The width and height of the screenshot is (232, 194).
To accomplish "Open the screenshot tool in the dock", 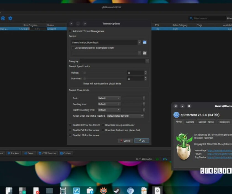I will [x=63, y=191].
